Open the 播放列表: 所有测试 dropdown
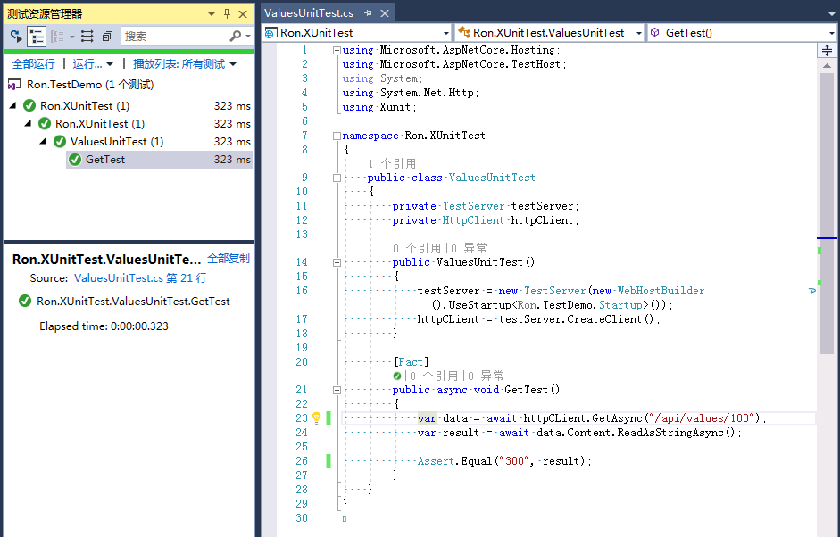This screenshot has height=537, width=840. 184,63
